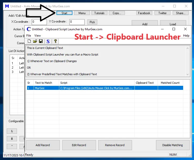Image resolution: width=194 pixels, height=160 pixels.
Task: Select the MurGee record row
Action: pyautogui.click(x=105, y=88)
